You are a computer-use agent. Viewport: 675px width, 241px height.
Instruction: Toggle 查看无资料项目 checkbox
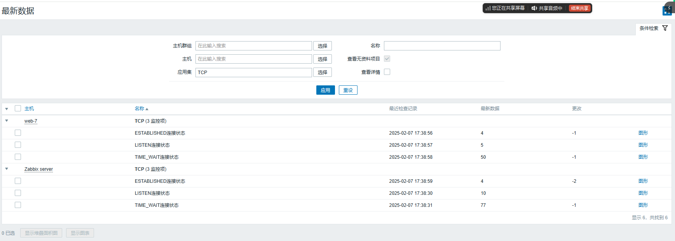coord(387,59)
